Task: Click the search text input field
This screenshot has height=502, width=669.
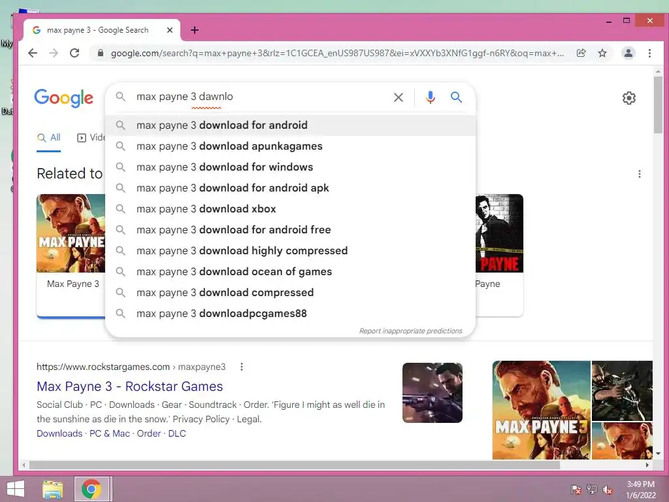Action: [x=260, y=97]
